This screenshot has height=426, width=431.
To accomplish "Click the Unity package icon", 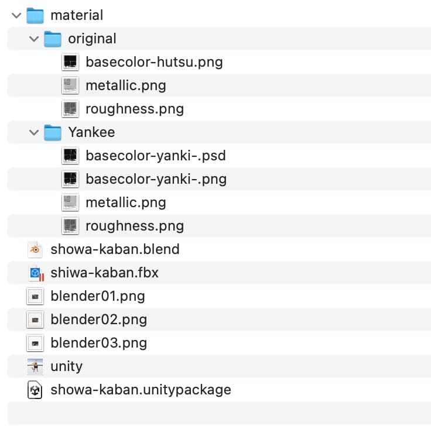I will pyautogui.click(x=35, y=390).
